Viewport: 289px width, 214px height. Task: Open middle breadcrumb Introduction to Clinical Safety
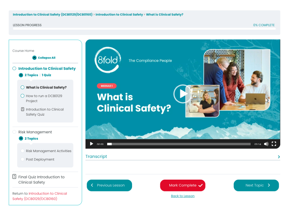click(119, 14)
